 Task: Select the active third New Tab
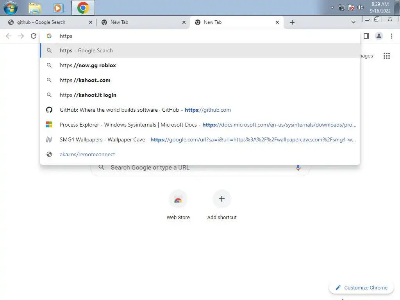pyautogui.click(x=236, y=22)
